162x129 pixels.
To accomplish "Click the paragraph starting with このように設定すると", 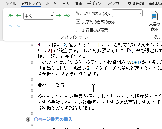I will point(100,68).
